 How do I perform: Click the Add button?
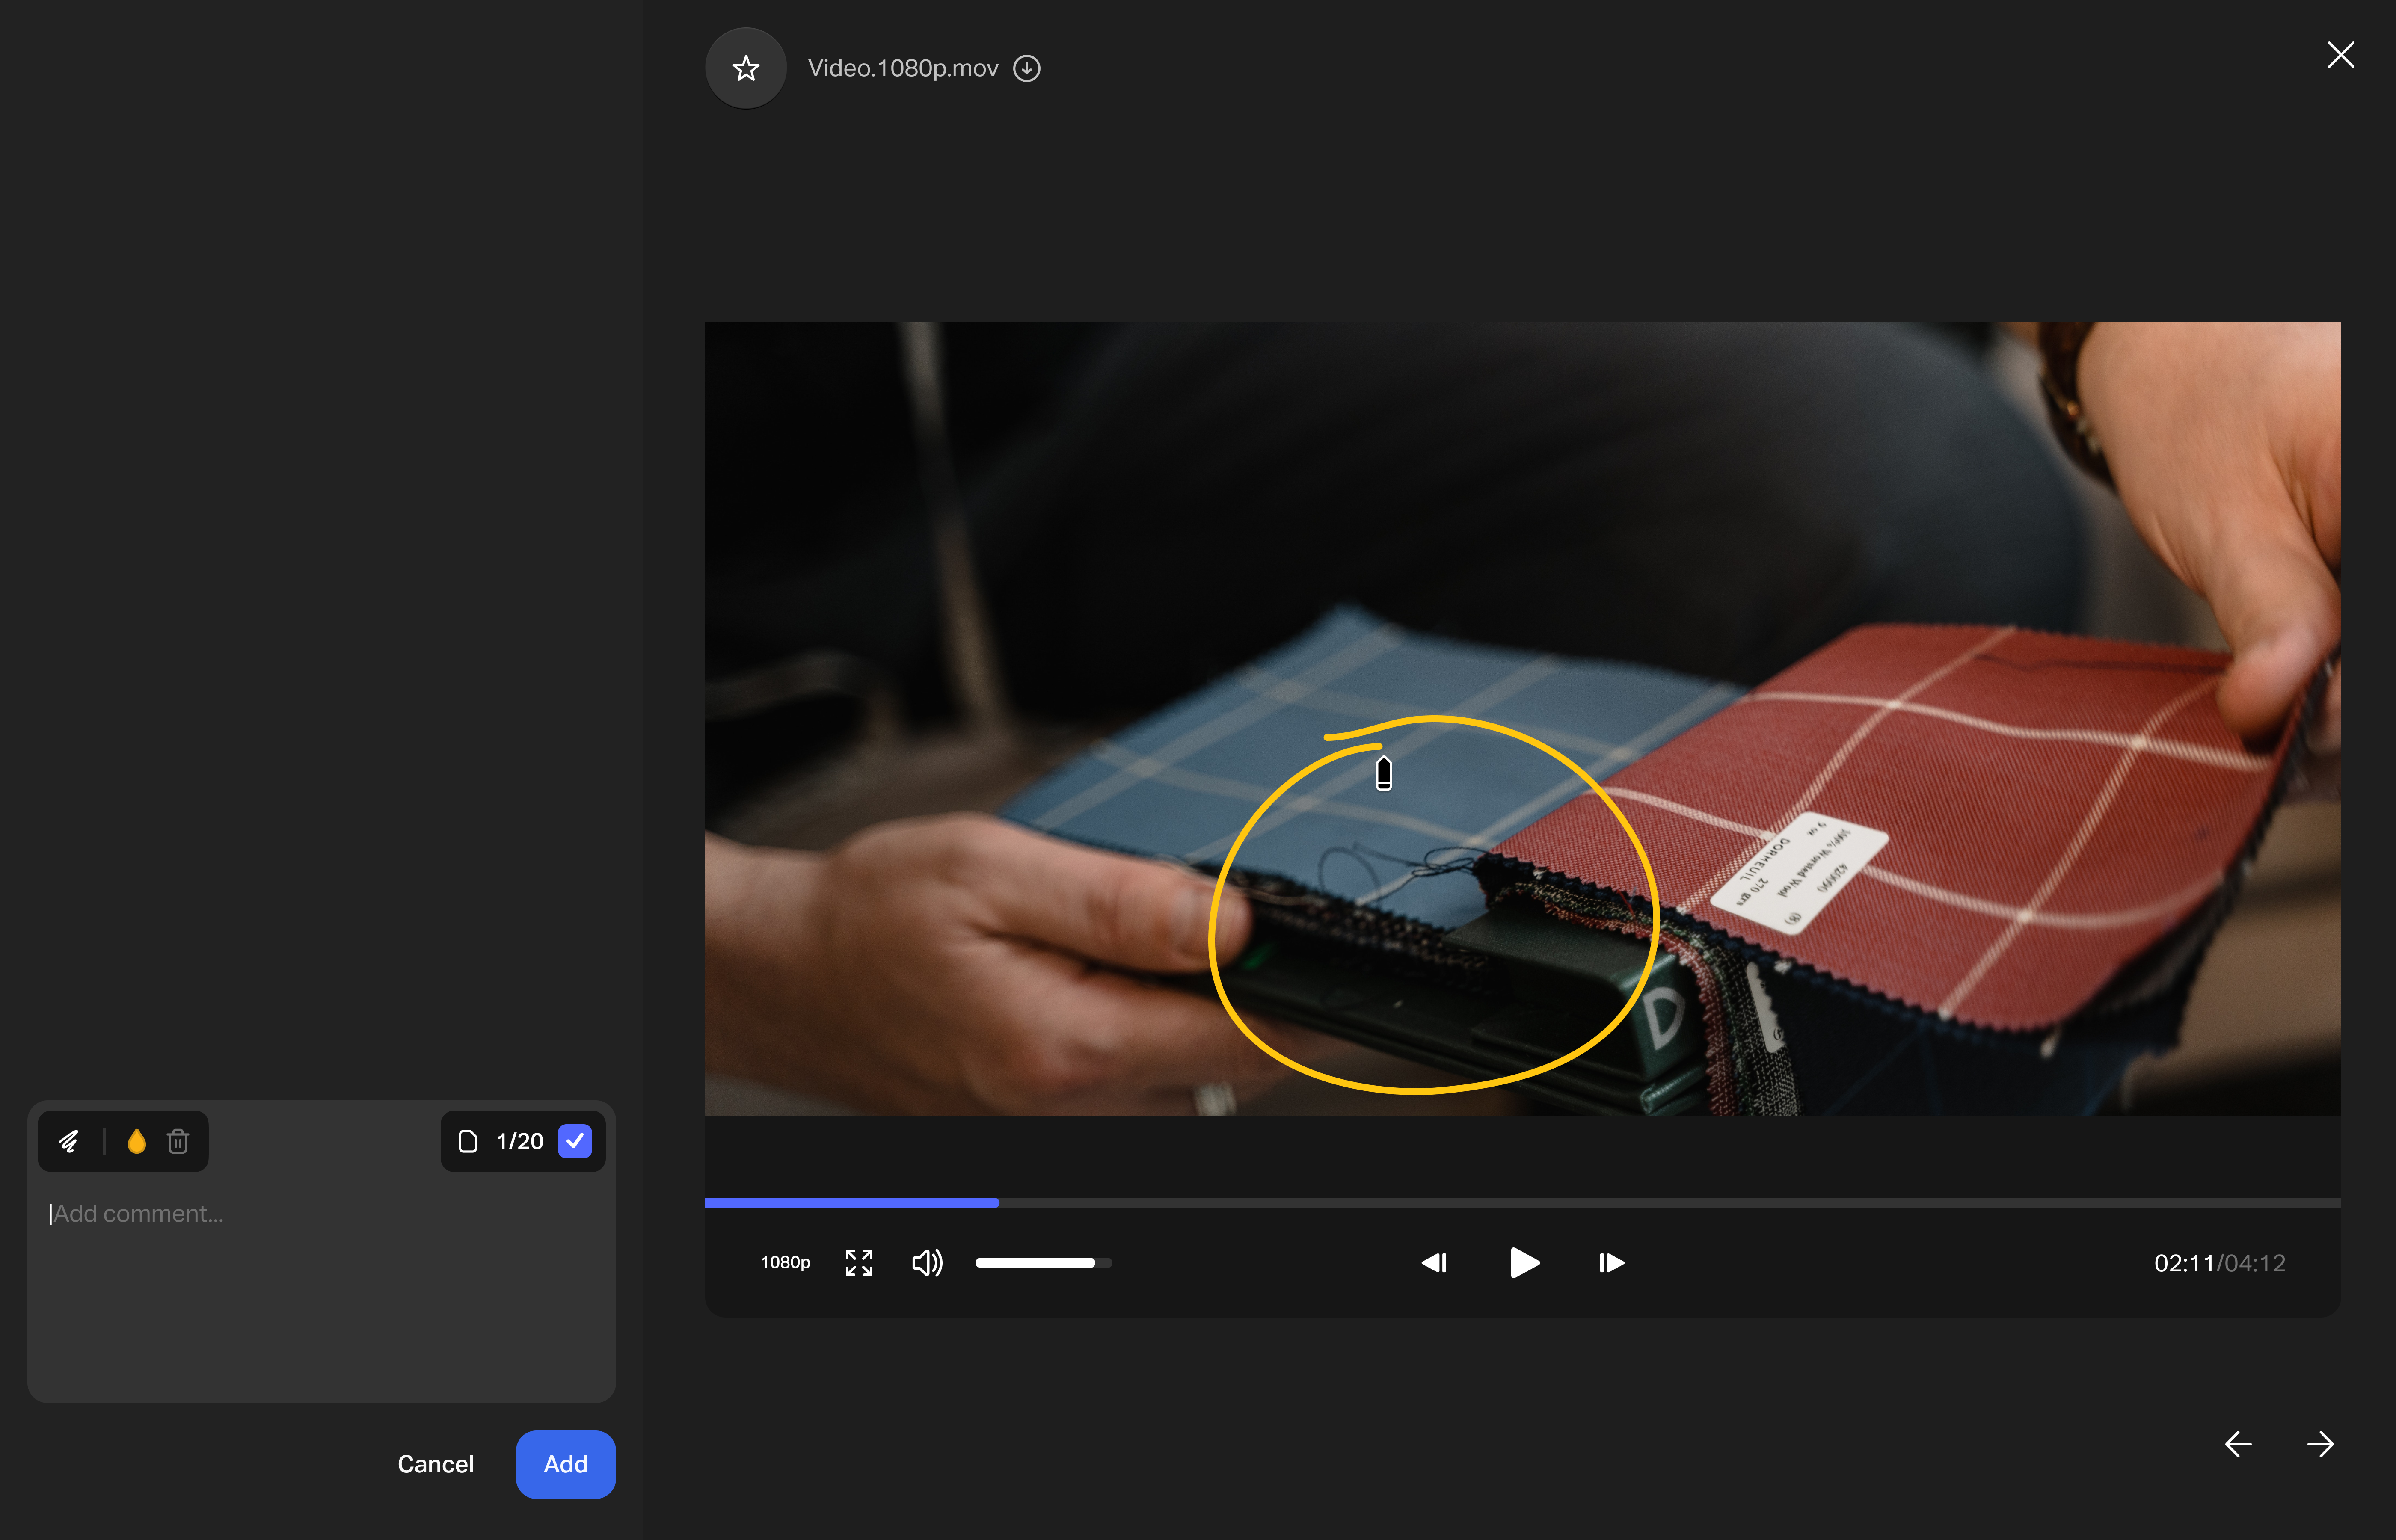click(566, 1464)
